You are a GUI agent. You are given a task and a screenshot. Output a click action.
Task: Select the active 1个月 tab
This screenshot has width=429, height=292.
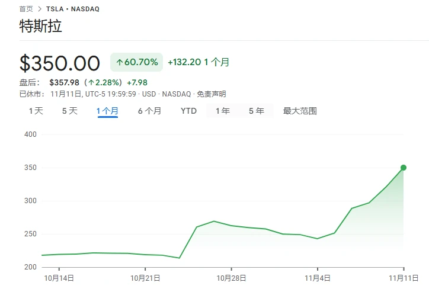pos(108,111)
